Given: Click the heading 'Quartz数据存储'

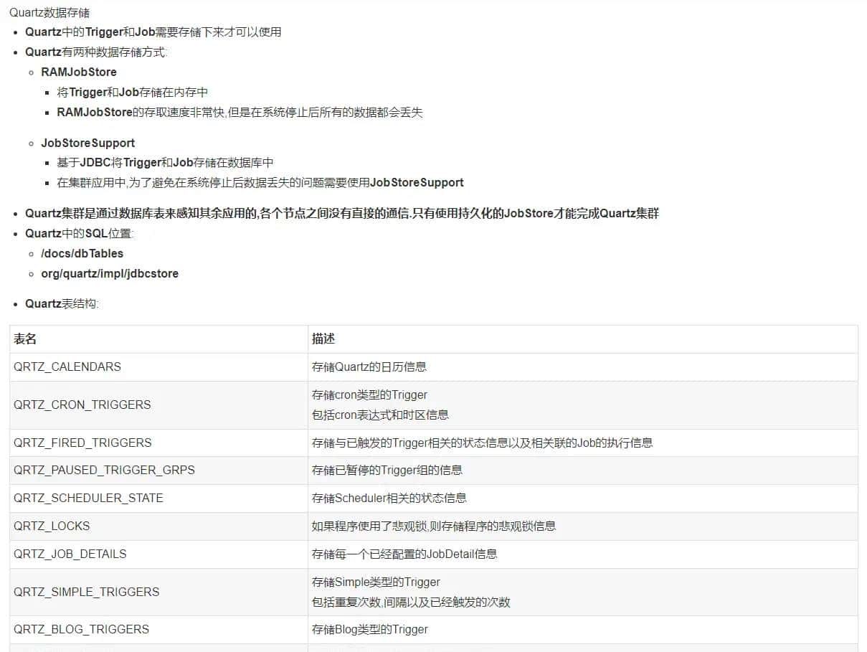Looking at the screenshot, I should [49, 13].
